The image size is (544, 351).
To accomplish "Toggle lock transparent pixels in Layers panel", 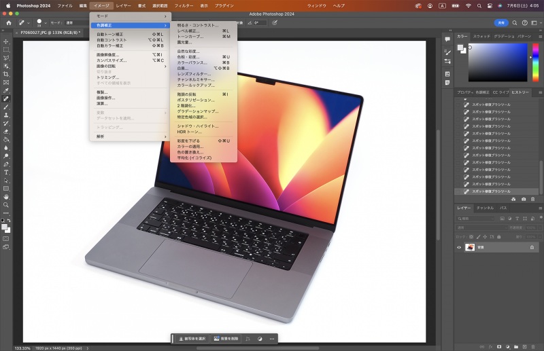I will click(x=471, y=237).
